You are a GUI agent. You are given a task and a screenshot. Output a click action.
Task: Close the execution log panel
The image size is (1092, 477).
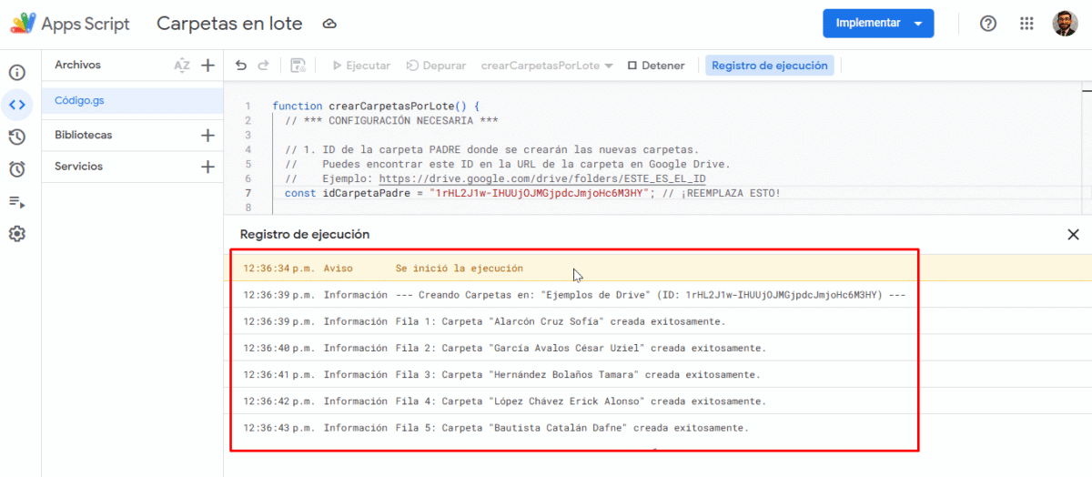tap(1073, 235)
